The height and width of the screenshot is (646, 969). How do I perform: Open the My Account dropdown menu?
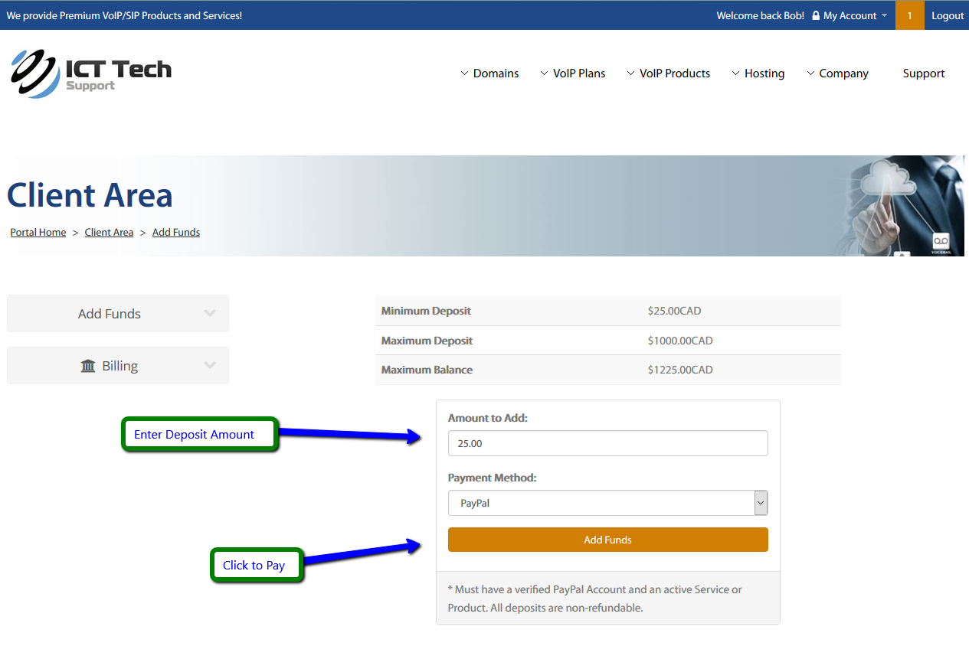[x=850, y=15]
